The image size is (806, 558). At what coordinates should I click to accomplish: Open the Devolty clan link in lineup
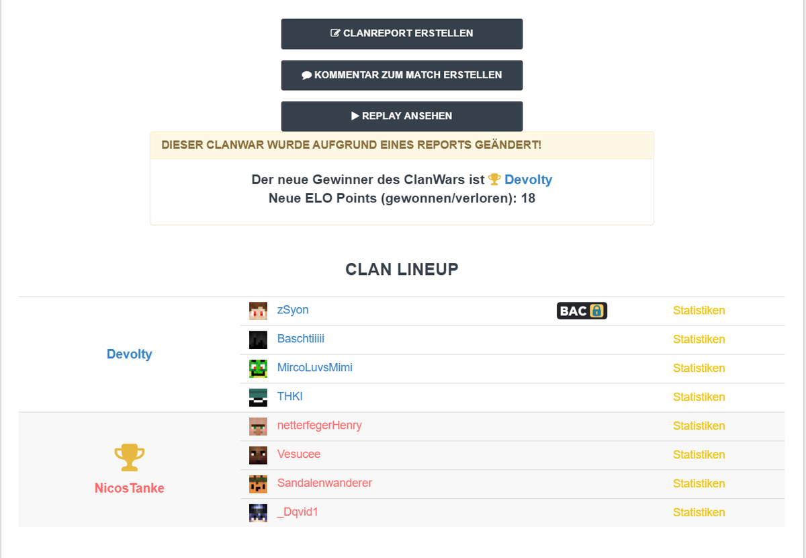[x=130, y=354]
